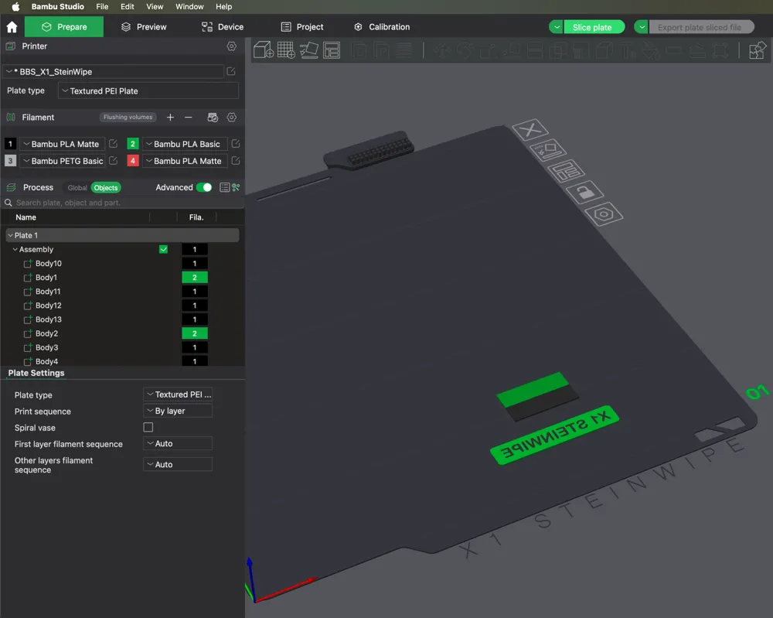
Task: Click the home icon
Action: 12,27
